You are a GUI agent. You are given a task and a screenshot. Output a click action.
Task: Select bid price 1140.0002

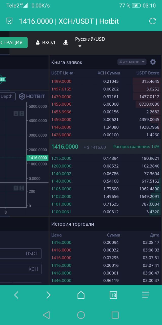61,174
